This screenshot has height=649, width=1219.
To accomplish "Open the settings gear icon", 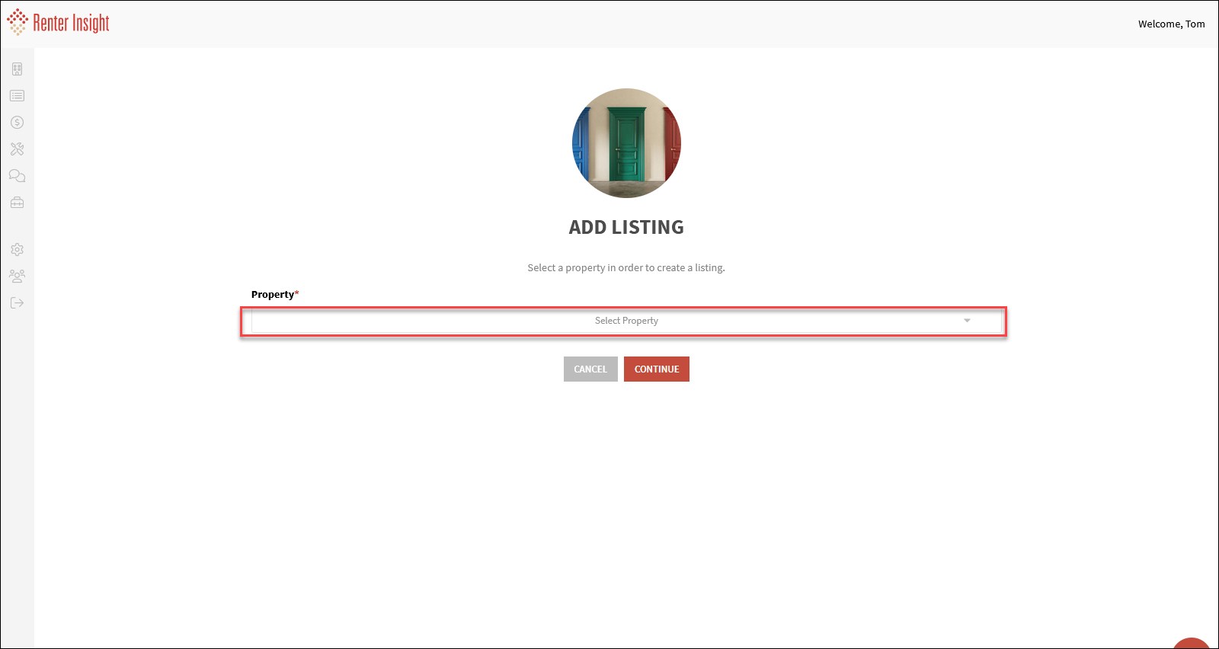I will point(17,250).
